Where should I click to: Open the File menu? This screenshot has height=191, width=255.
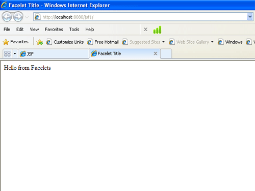coord(7,30)
